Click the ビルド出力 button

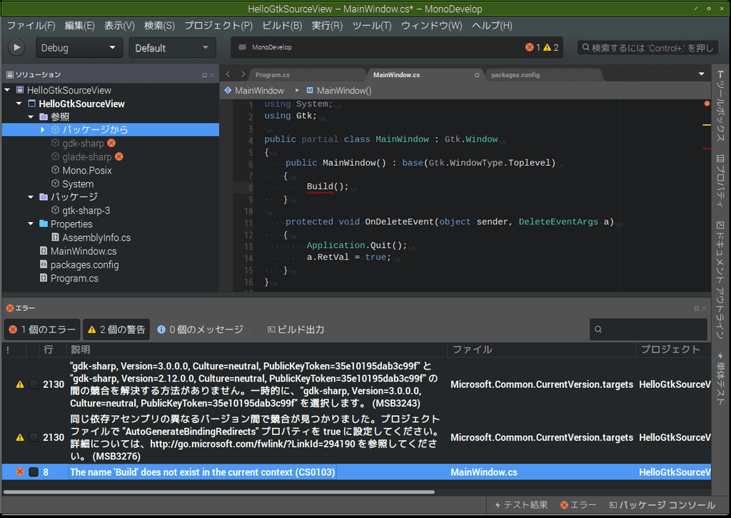pos(296,329)
